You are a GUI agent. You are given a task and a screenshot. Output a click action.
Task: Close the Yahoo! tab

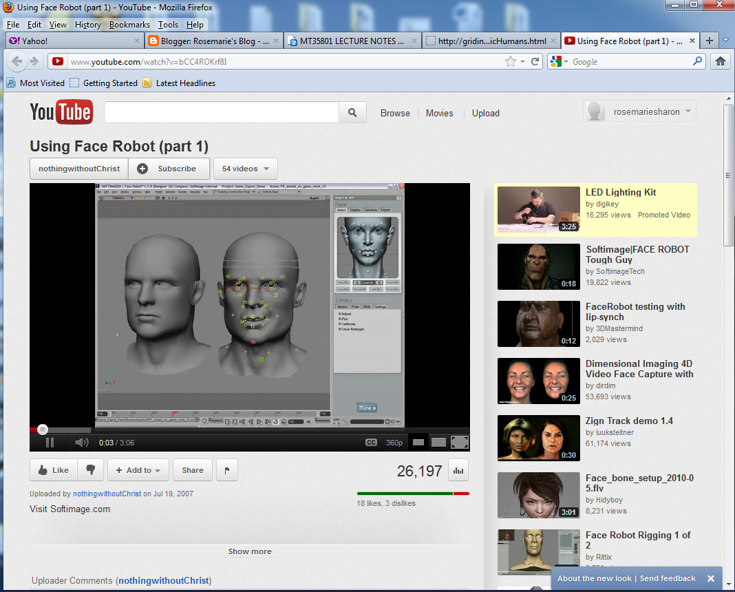click(x=137, y=41)
